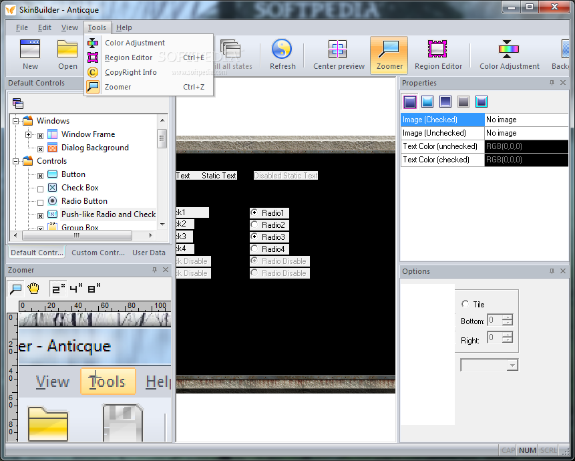Choose CopyRight Info in Tools menu
Viewport: 575px width, 461px height.
pyautogui.click(x=149, y=72)
